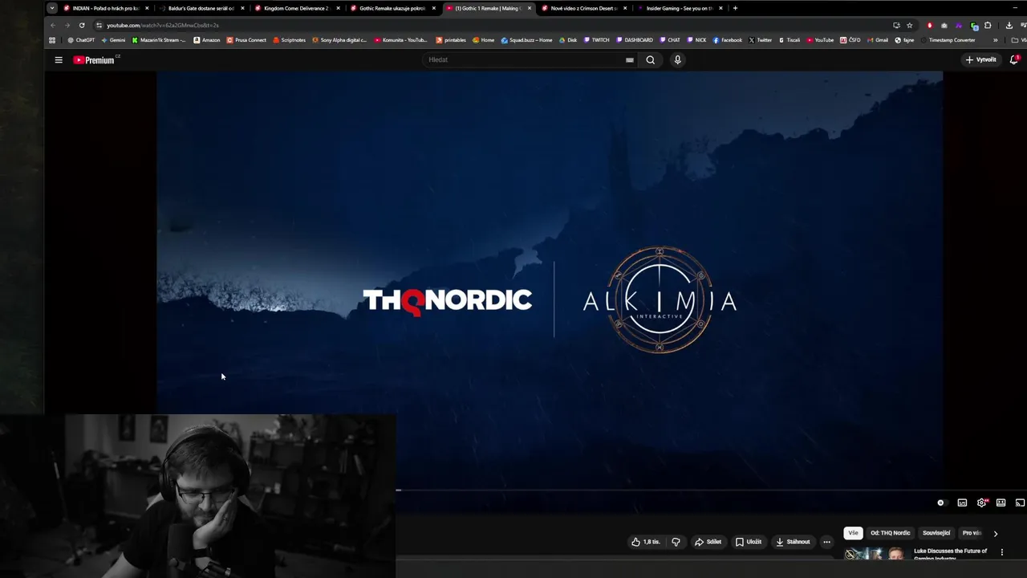Open Prusa Connect bookmark

pyautogui.click(x=246, y=40)
